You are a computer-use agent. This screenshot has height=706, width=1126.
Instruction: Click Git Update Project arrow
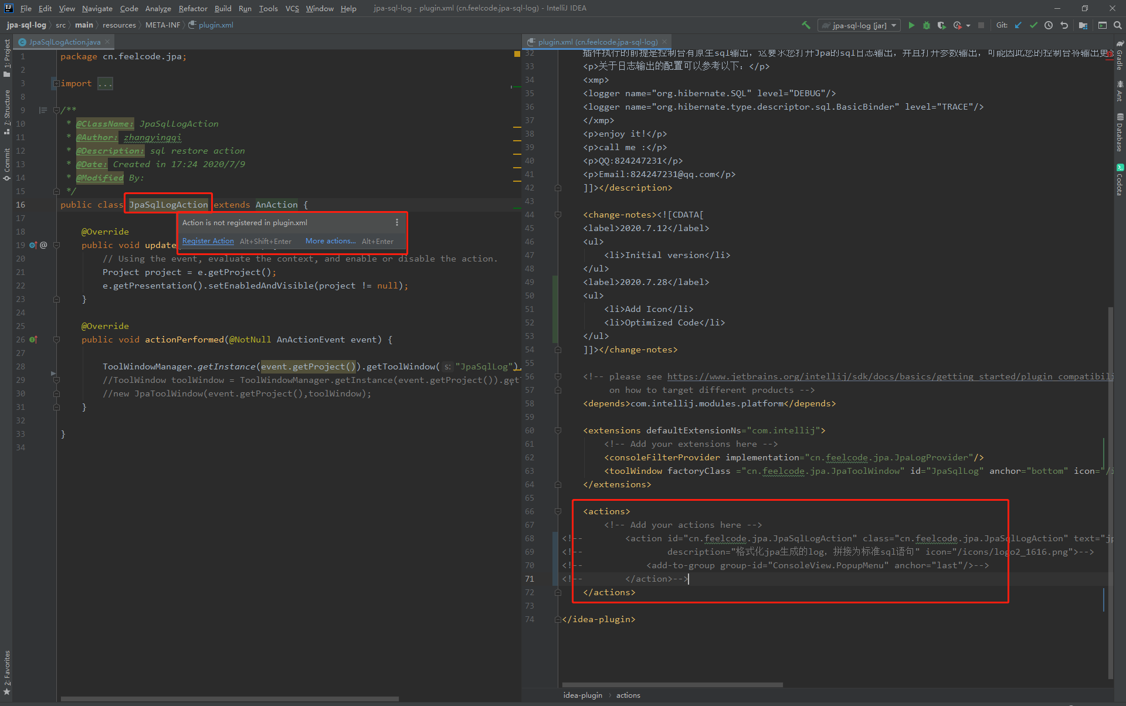point(1018,25)
